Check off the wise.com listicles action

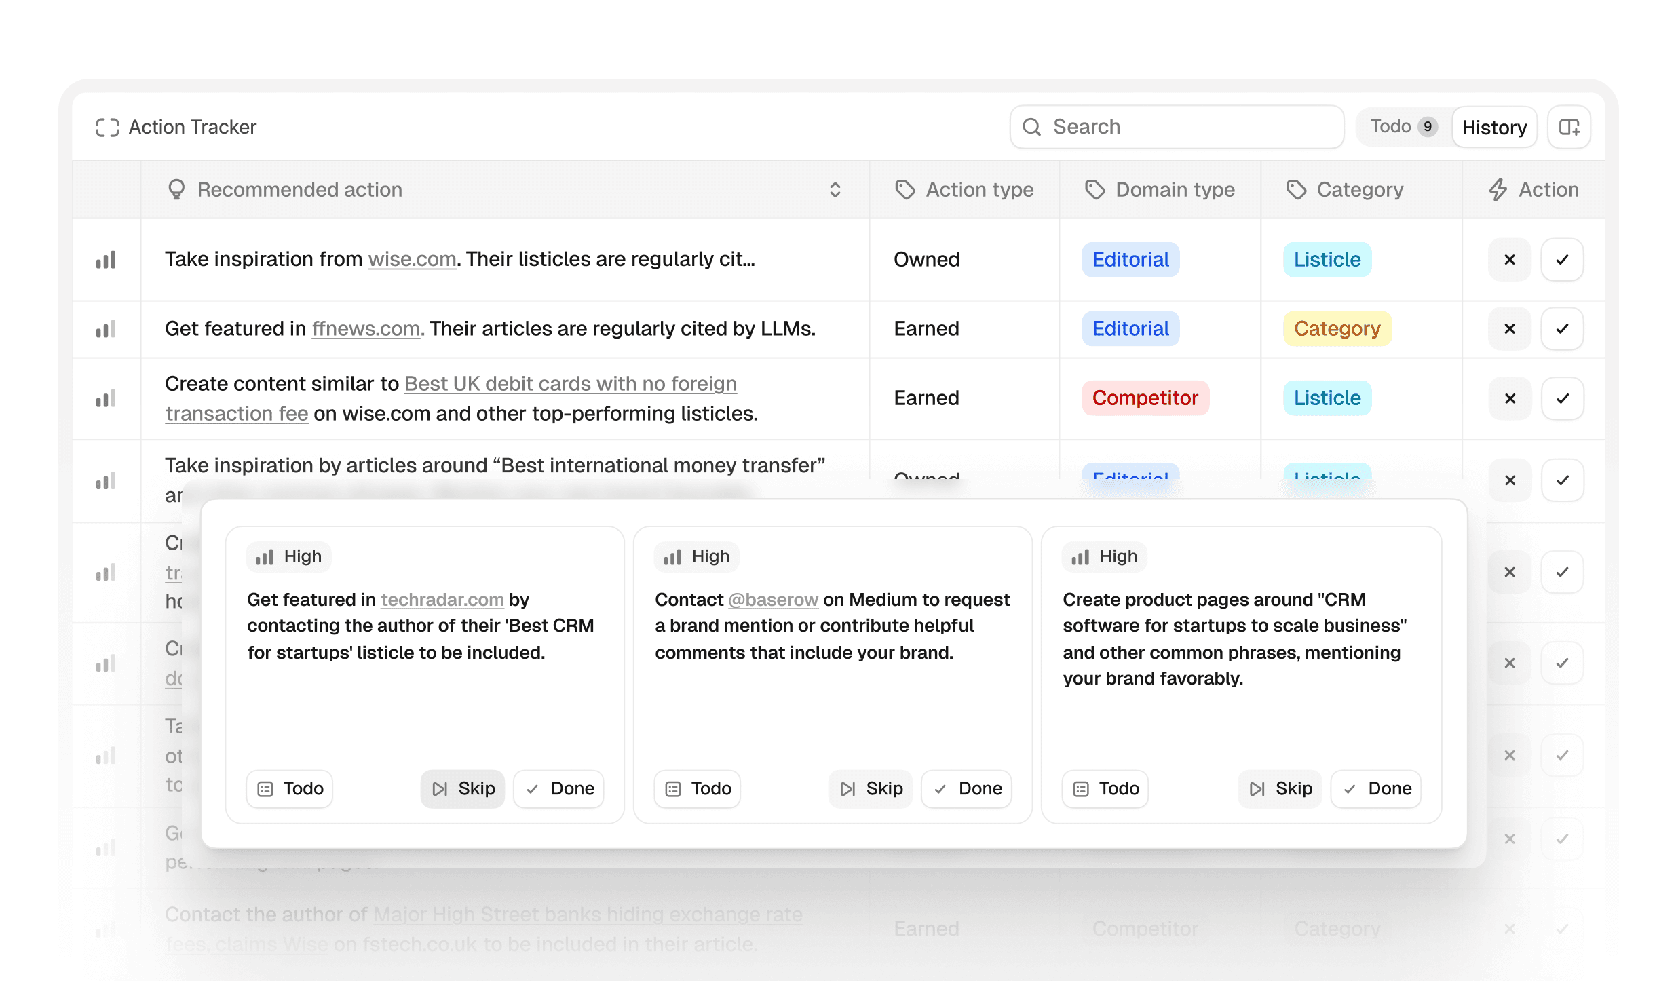click(x=1562, y=260)
